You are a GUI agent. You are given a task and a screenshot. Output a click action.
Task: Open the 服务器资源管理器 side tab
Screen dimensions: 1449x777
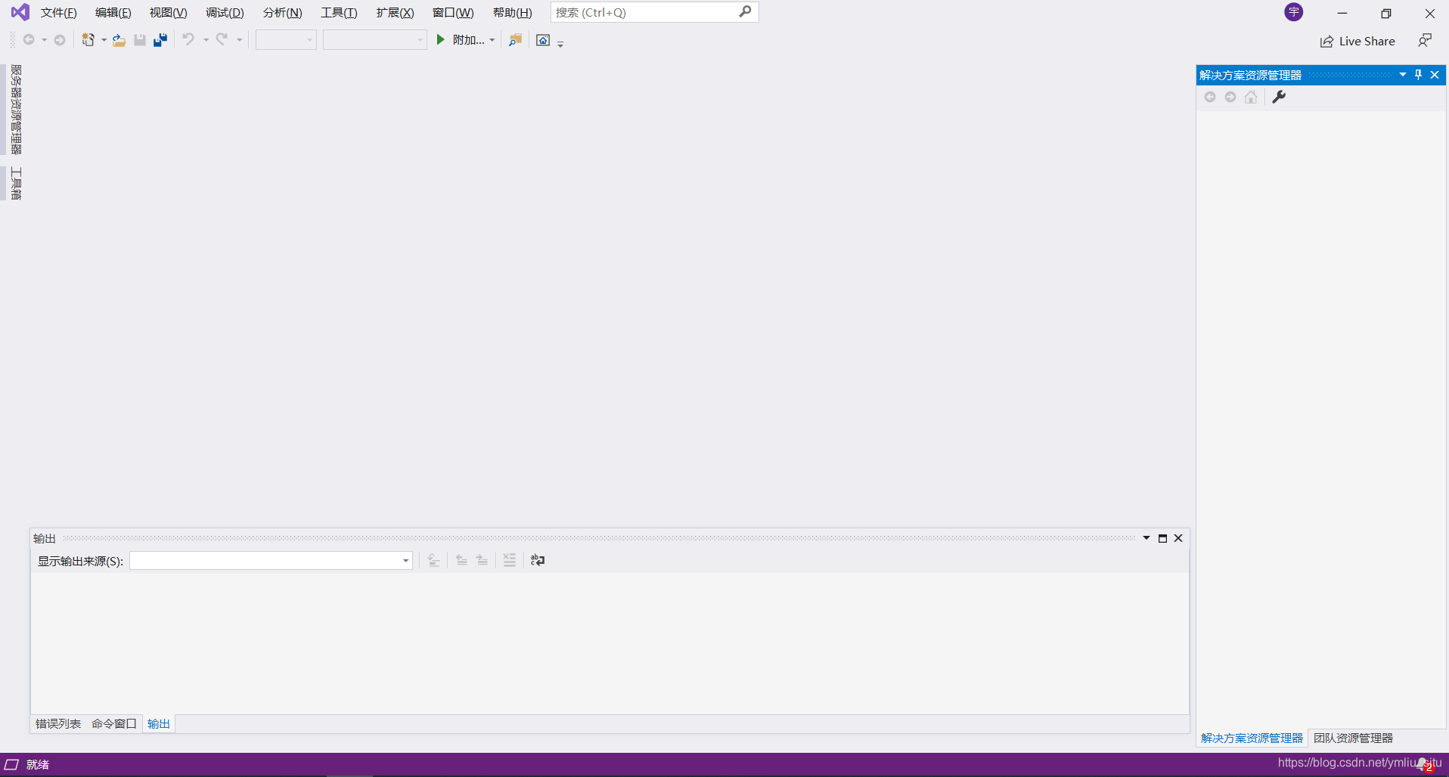[x=16, y=110]
